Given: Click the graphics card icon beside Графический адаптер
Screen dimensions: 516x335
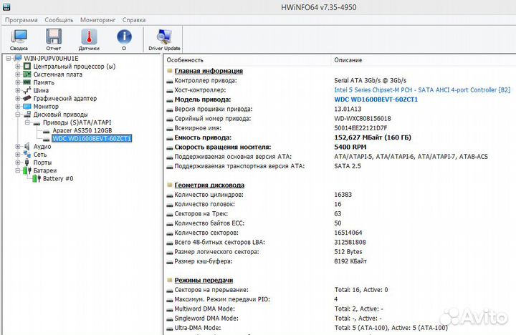Looking at the screenshot, I should click(27, 98).
